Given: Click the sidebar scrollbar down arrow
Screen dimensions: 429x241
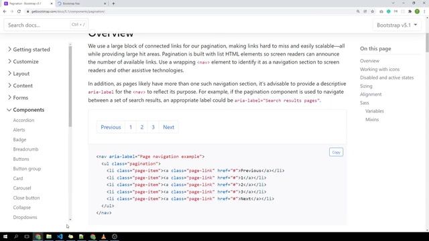Looking at the screenshot, I should tap(70, 220).
